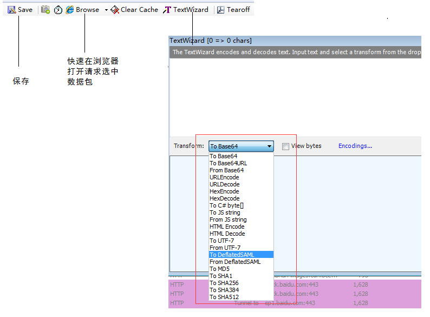Image resolution: width=430 pixels, height=317 pixels.
Task: Click the Clear Cache label text
Action: pyautogui.click(x=139, y=10)
